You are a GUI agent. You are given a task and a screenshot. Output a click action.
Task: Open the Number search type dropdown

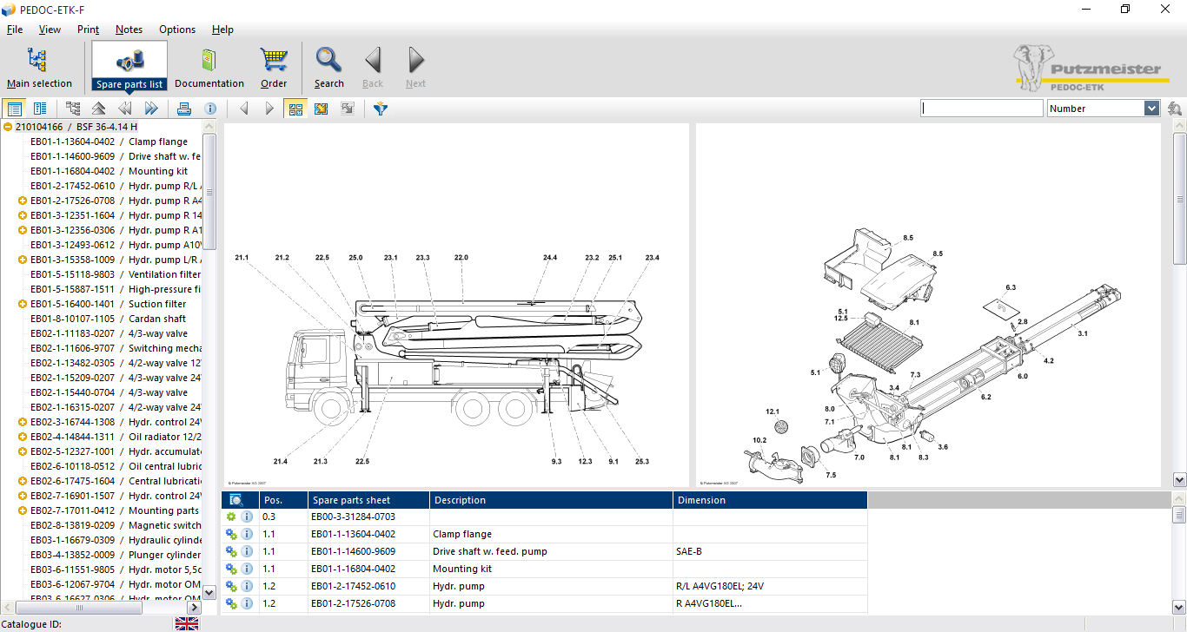[1151, 109]
